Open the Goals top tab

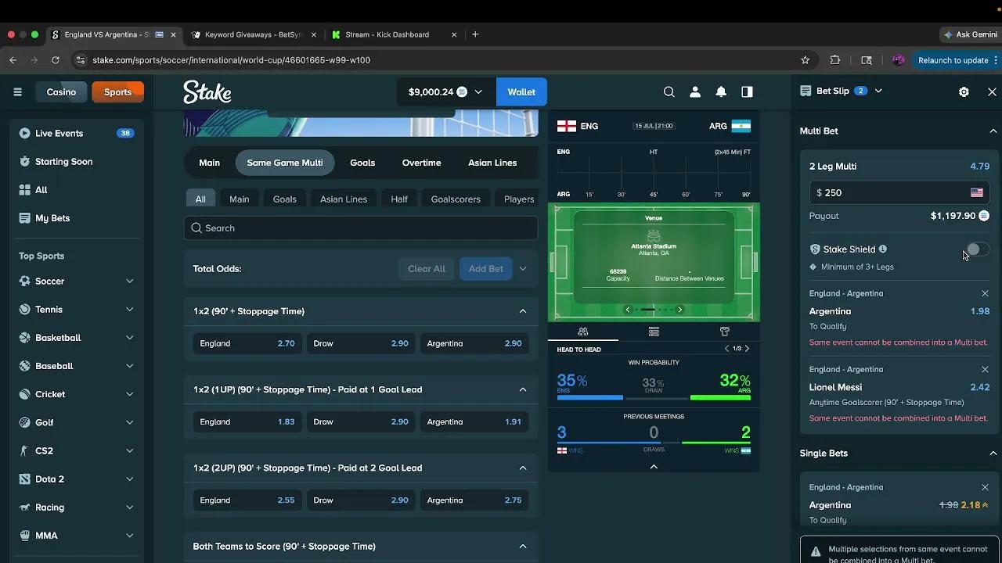[x=362, y=163]
